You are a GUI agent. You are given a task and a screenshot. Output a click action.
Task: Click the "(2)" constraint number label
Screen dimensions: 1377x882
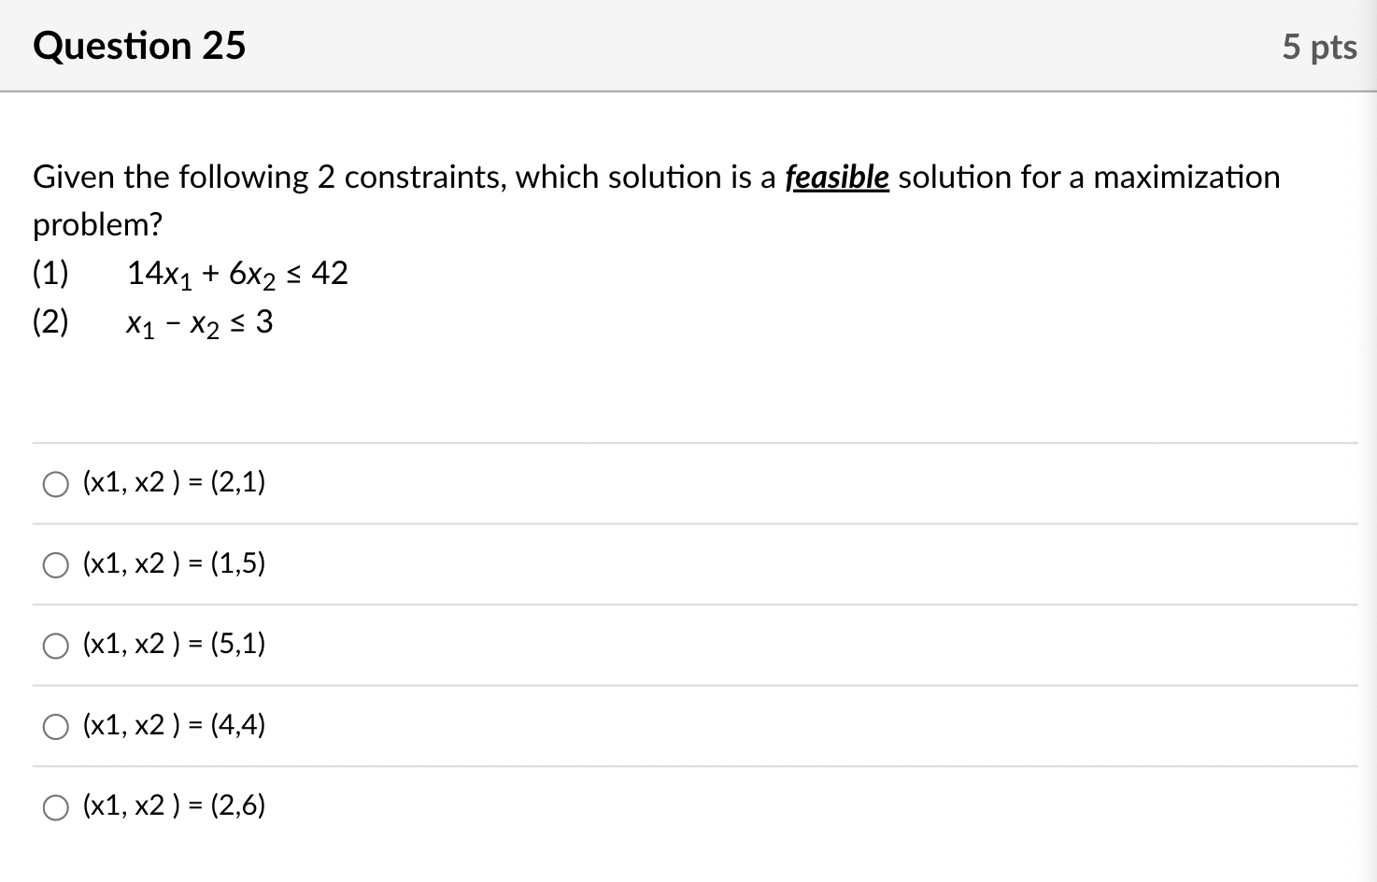[50, 322]
